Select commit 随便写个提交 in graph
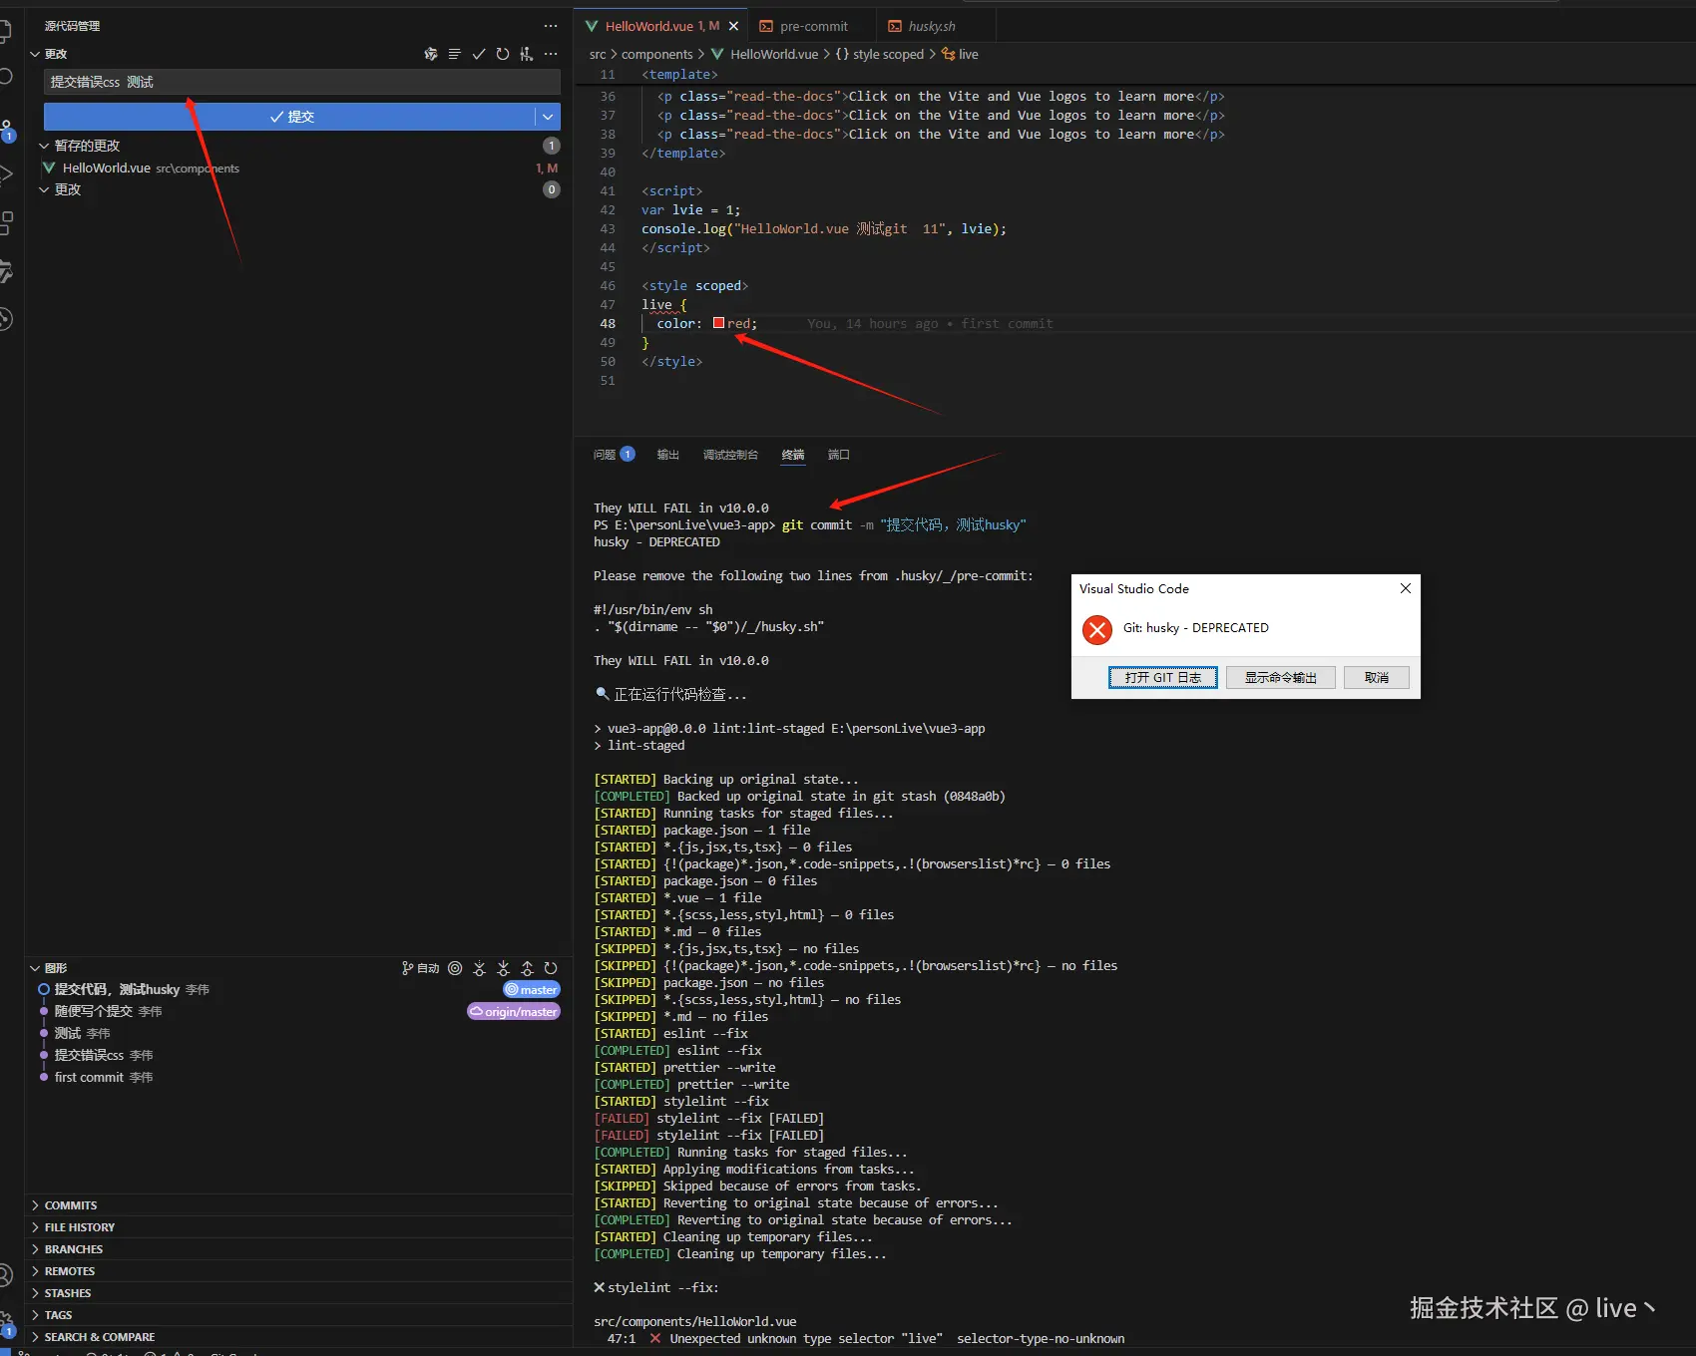The width and height of the screenshot is (1696, 1356). tap(299, 1012)
